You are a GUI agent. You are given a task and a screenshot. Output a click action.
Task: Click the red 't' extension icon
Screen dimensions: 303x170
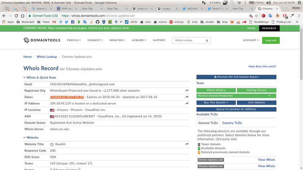pos(263,16)
